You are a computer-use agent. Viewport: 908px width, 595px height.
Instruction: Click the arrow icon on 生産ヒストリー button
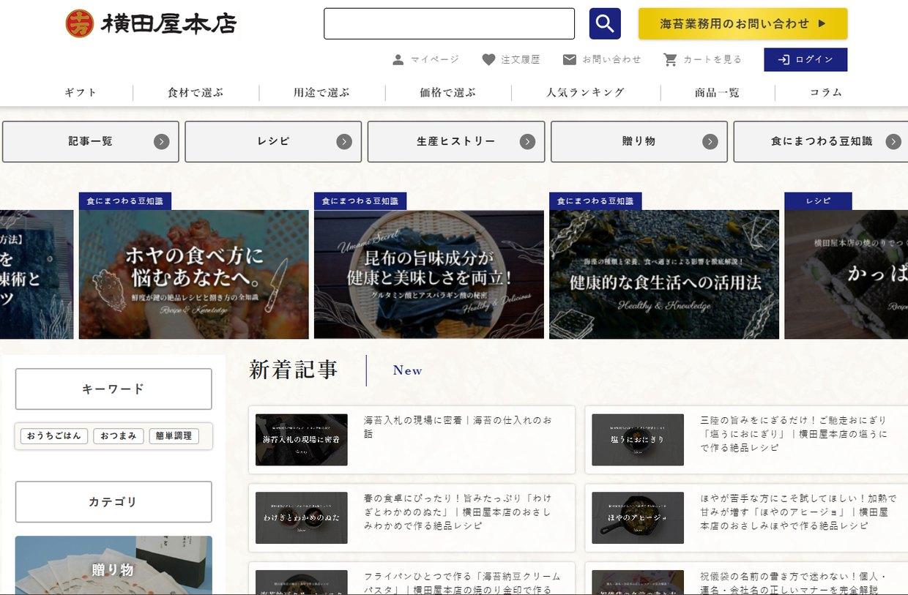[x=527, y=142]
